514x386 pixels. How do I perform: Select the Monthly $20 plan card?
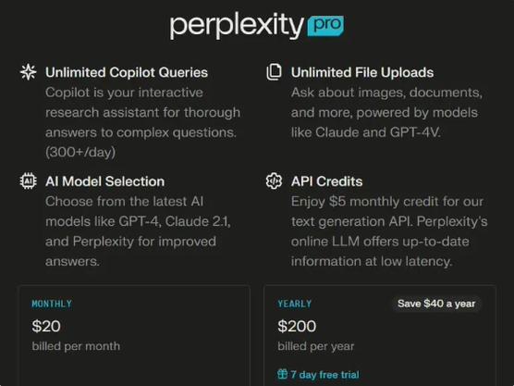point(134,335)
